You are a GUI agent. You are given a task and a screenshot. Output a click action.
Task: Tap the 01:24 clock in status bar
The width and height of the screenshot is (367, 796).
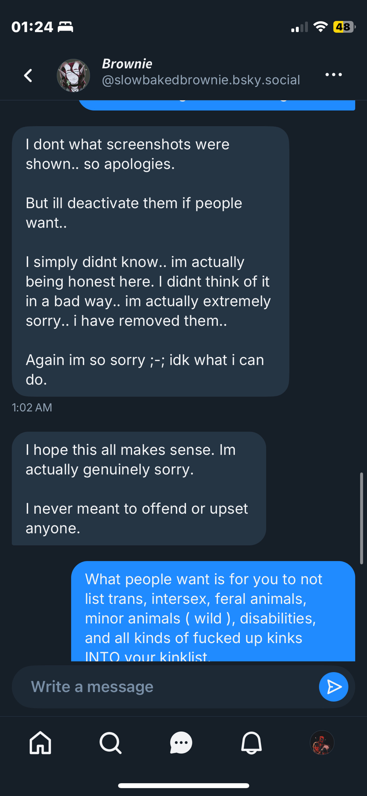click(32, 27)
